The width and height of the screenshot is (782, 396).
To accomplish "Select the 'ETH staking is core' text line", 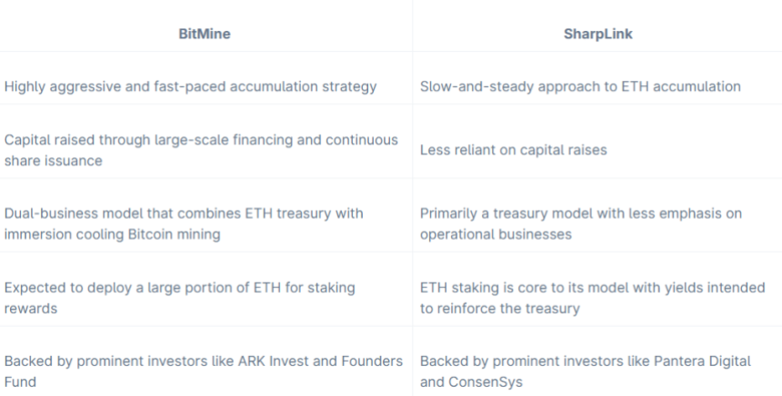I will (x=593, y=287).
